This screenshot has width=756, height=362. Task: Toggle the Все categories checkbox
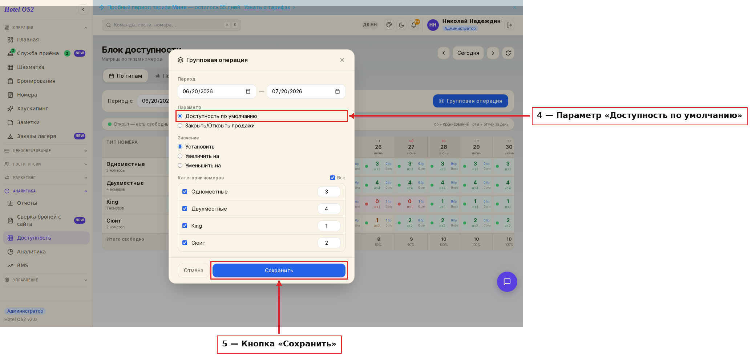(x=332, y=178)
